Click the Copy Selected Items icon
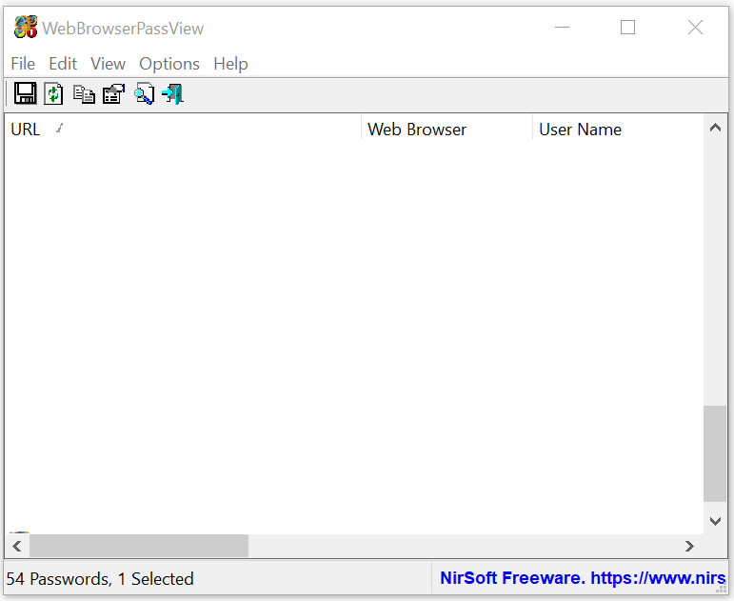 [x=84, y=93]
